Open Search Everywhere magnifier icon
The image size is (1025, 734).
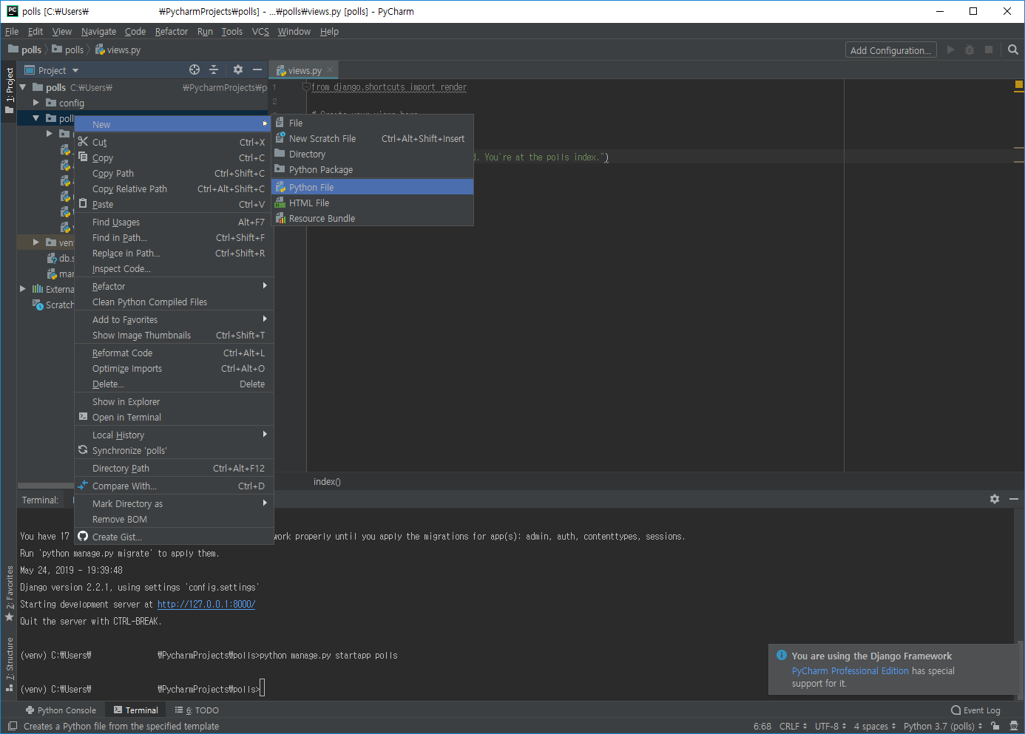point(1013,50)
